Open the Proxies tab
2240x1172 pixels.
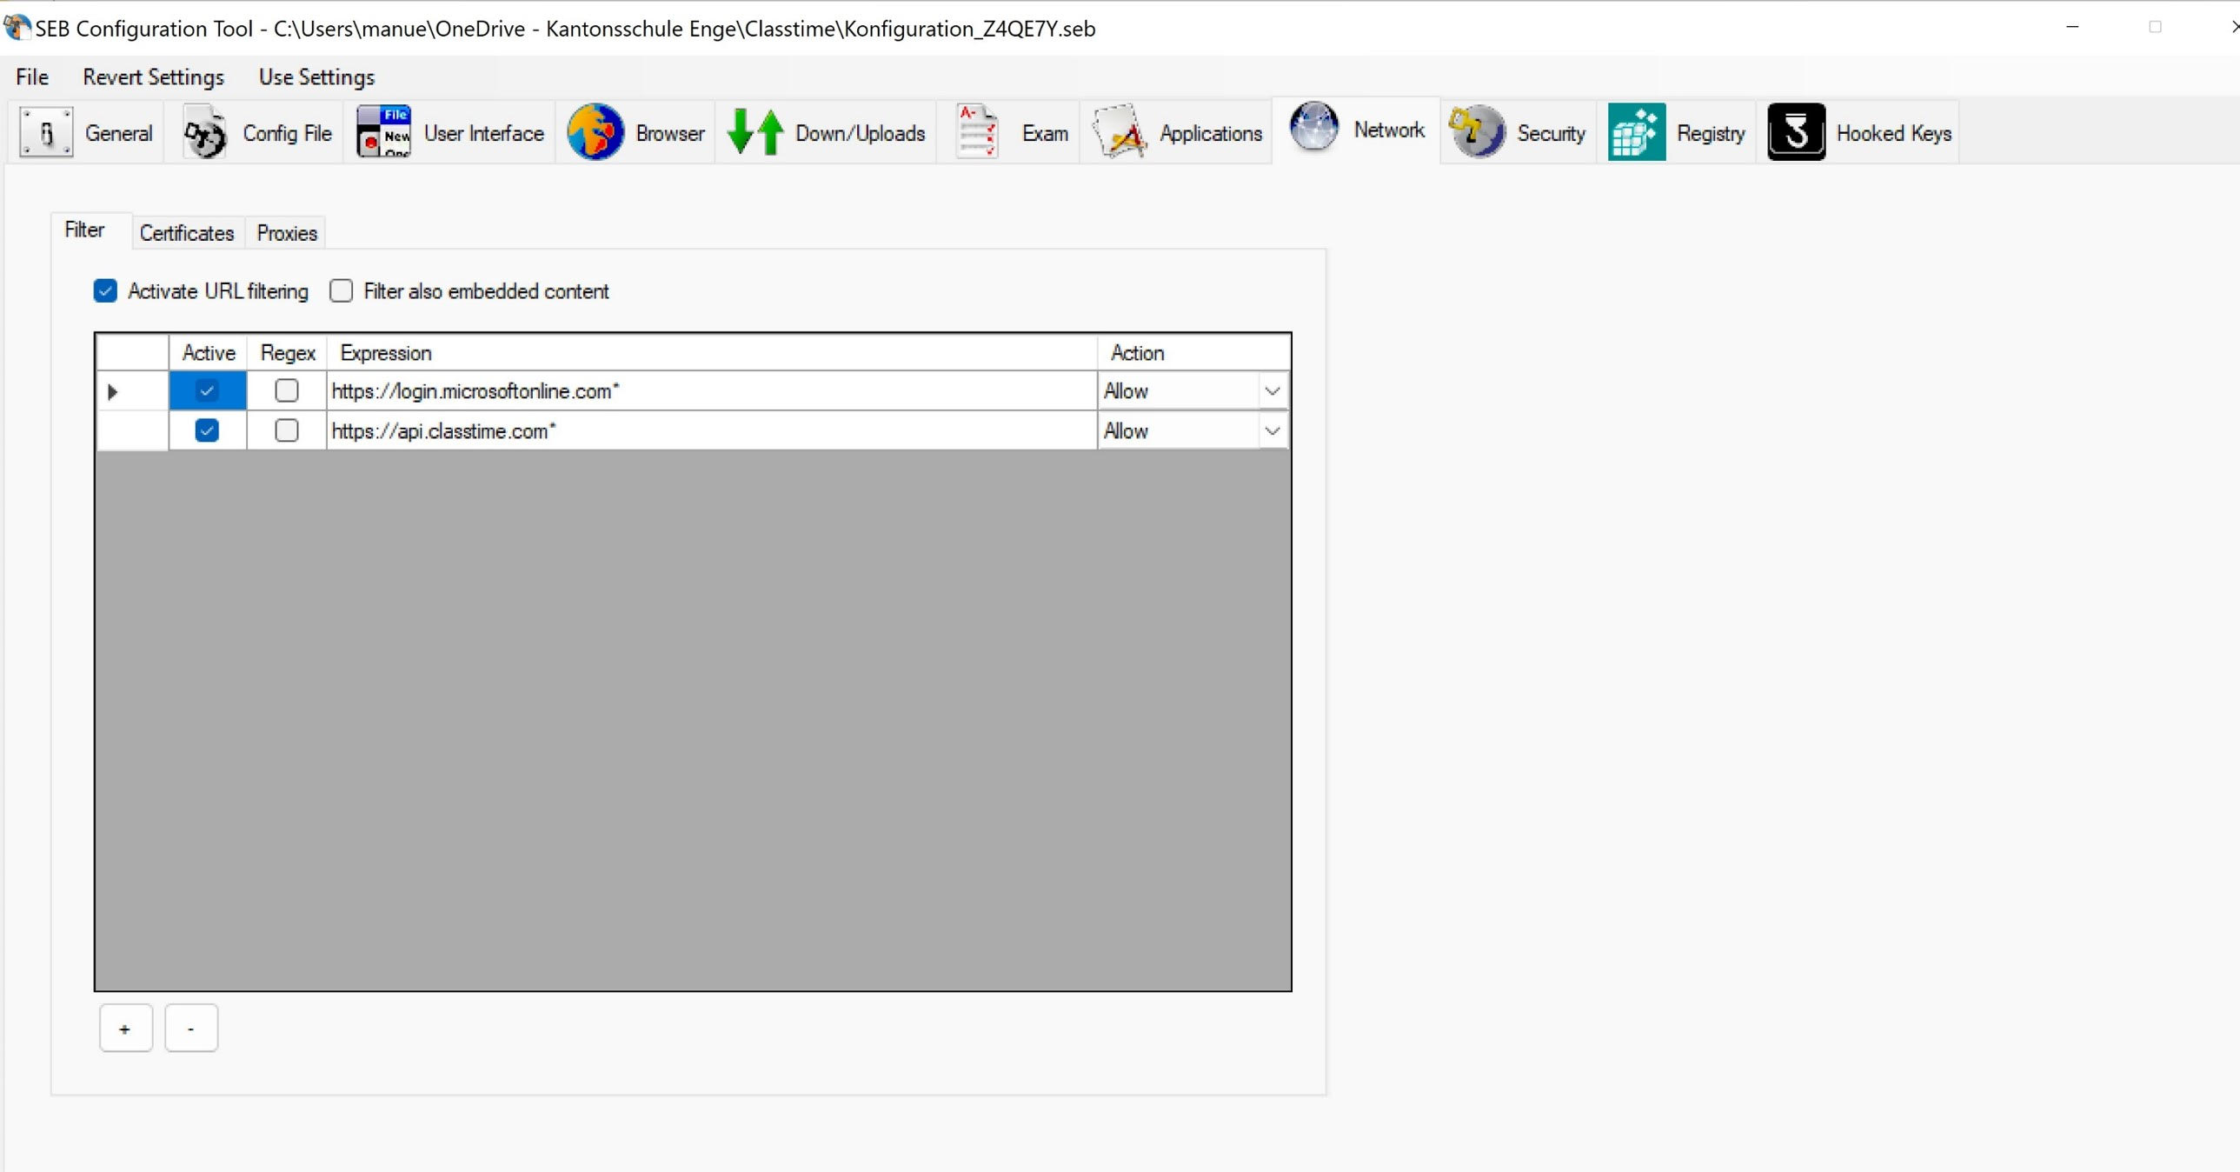[285, 232]
